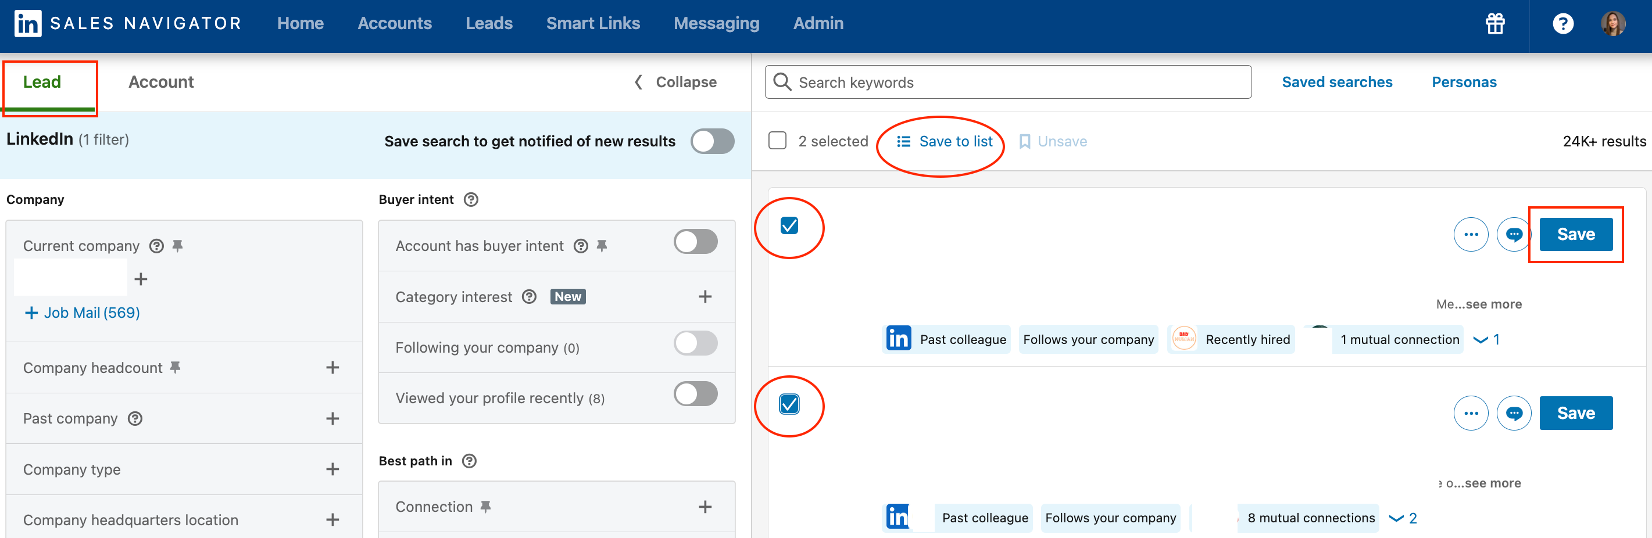This screenshot has width=1652, height=538.
Task: Open the profile avatar menu
Action: 1612,24
